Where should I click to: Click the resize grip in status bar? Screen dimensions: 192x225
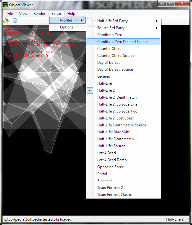coord(187,220)
